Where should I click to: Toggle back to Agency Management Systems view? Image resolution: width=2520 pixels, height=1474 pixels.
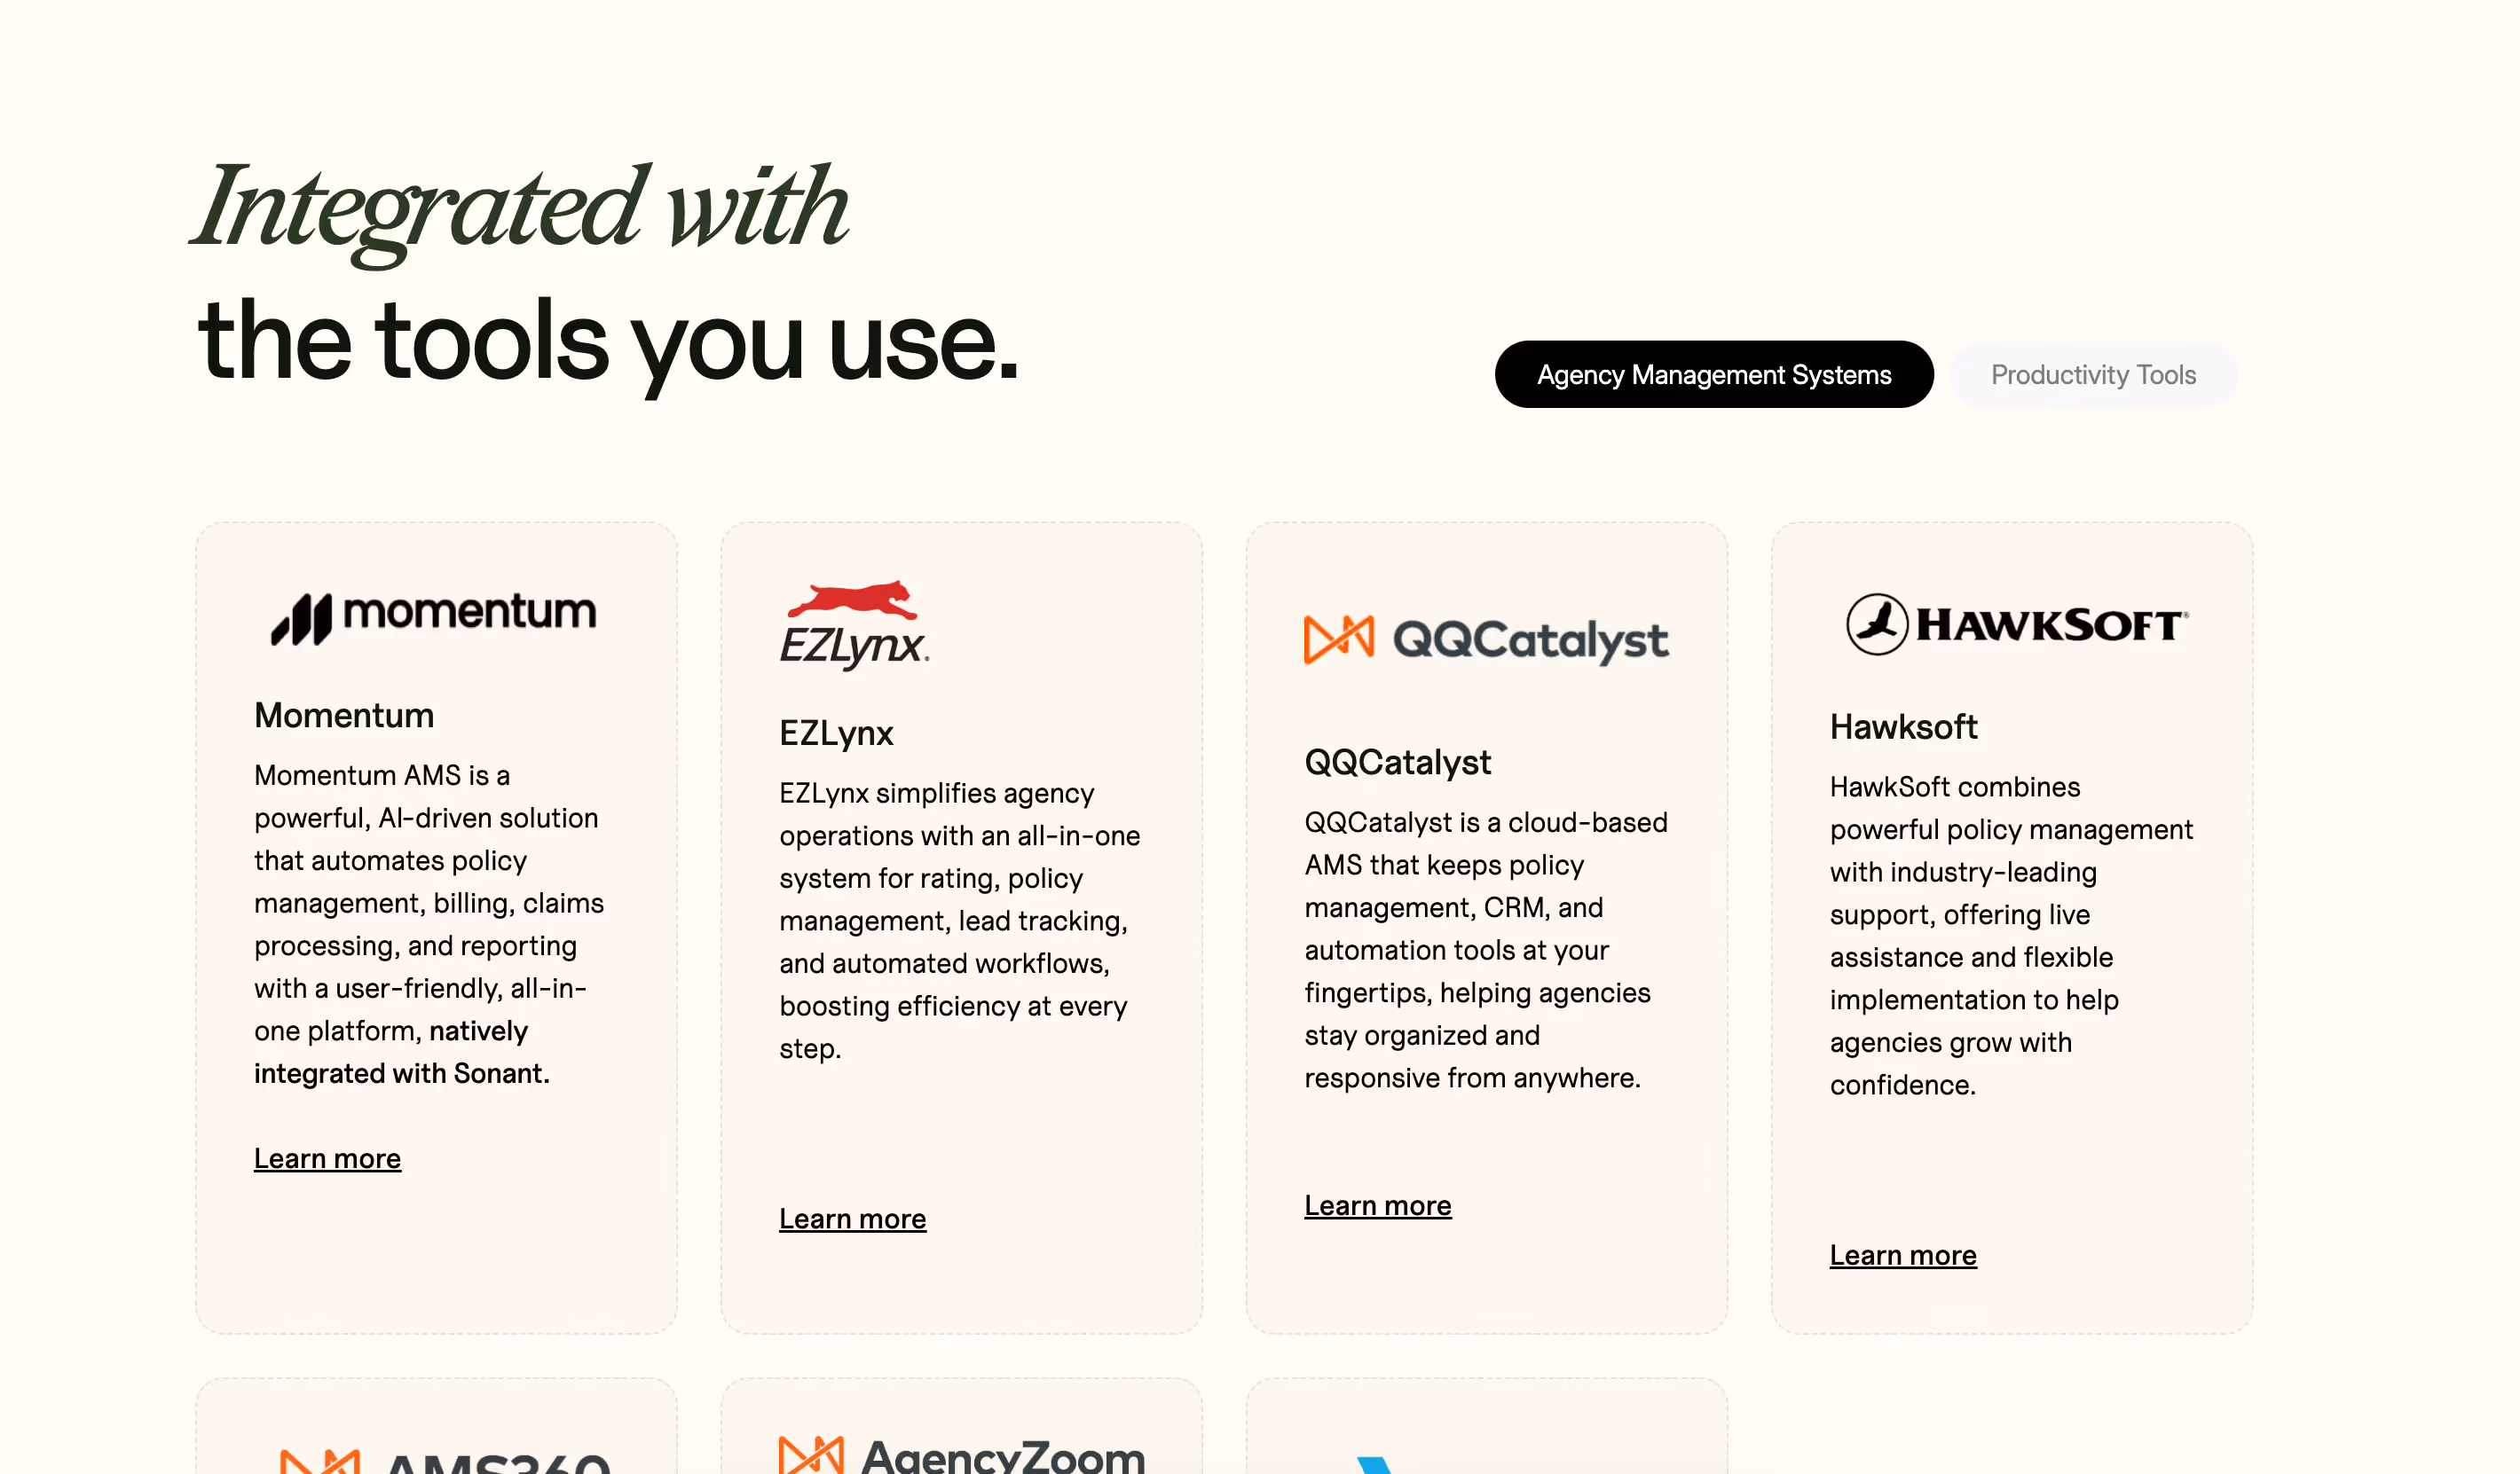click(x=1713, y=375)
